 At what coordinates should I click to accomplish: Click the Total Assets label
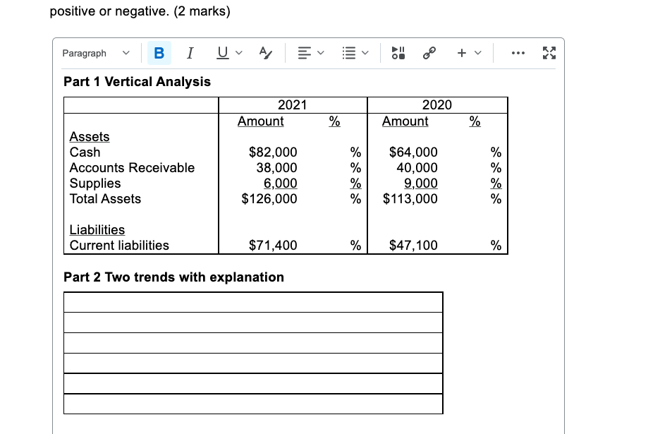click(x=105, y=199)
